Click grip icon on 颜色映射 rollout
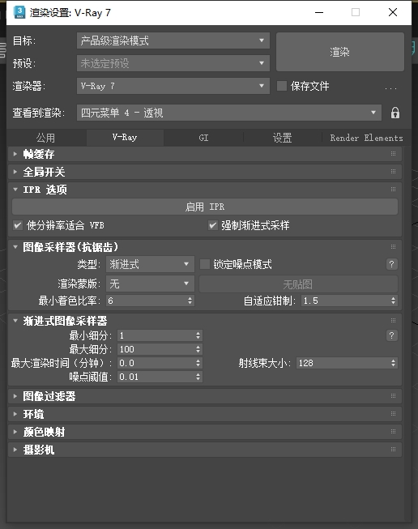The image size is (418, 529). tap(393, 432)
